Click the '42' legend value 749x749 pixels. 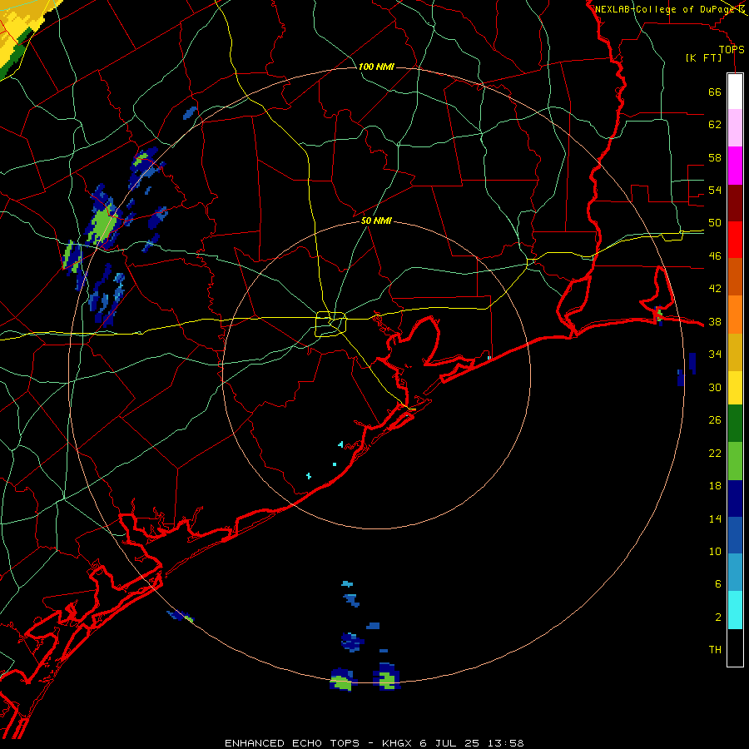[715, 289]
